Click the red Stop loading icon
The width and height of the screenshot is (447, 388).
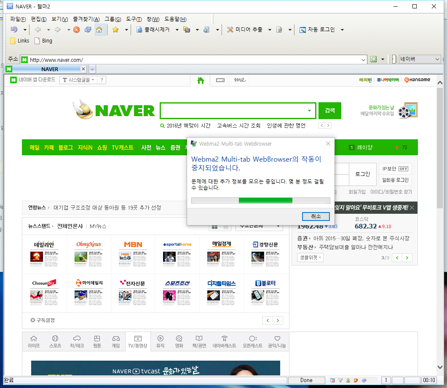[77, 29]
